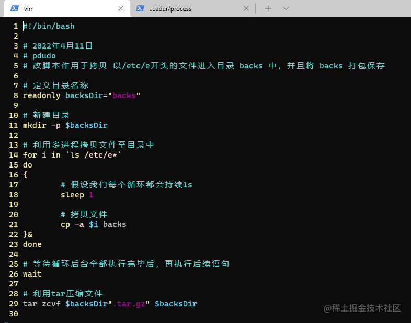Click PowerShell icon on vim tab

[x=15, y=9]
